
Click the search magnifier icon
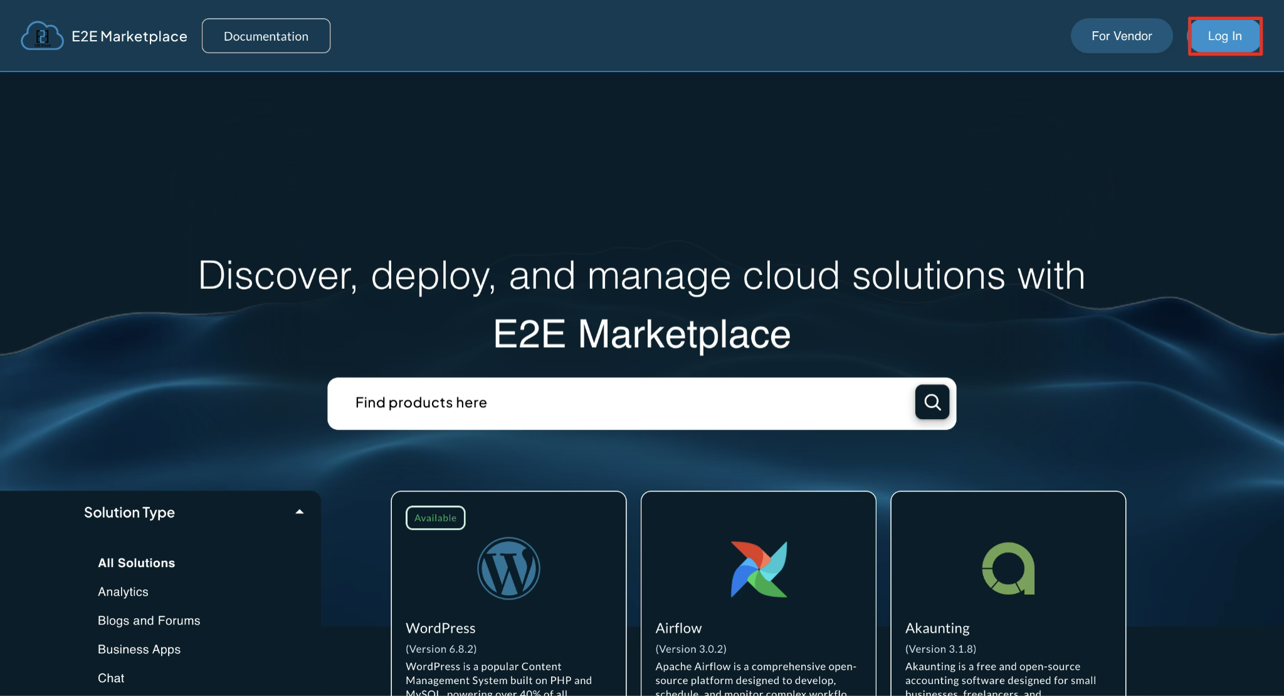coord(932,402)
